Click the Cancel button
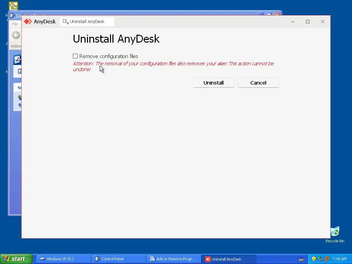 click(258, 83)
